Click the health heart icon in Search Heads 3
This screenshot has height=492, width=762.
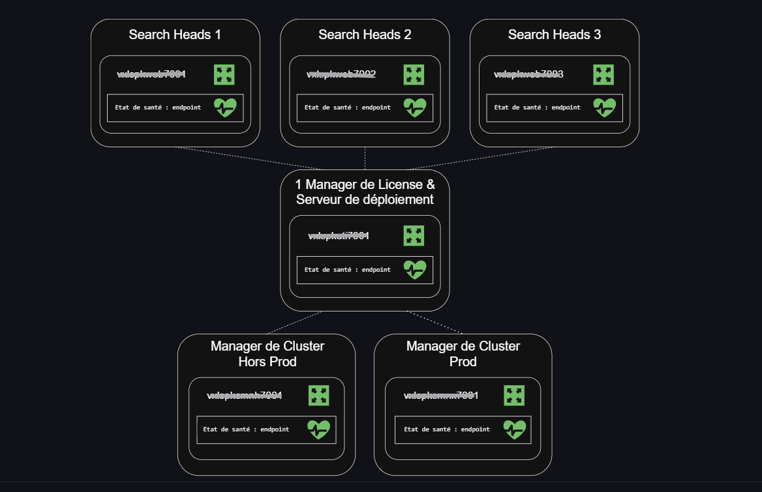604,108
